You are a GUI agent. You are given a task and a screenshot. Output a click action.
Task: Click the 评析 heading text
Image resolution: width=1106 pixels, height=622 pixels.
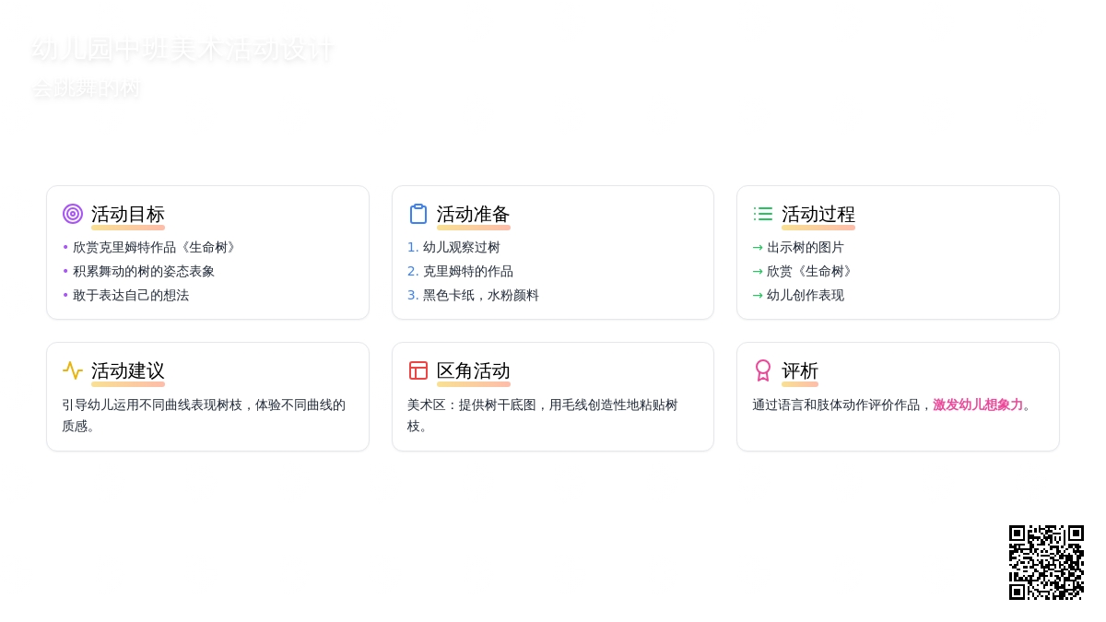tap(799, 371)
